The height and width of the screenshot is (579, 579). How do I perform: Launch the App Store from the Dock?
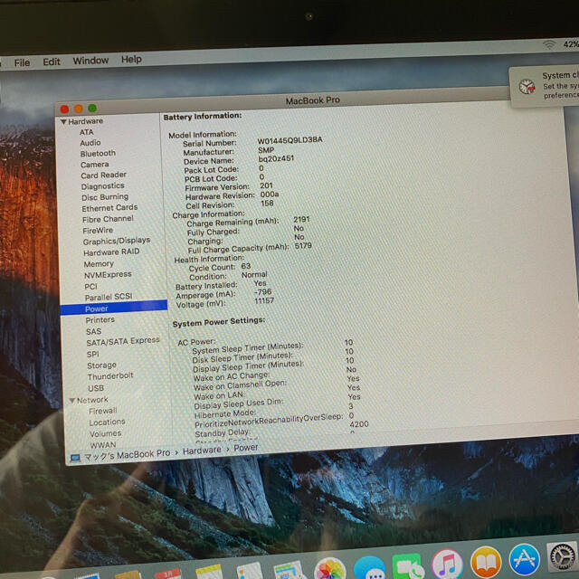click(x=525, y=559)
